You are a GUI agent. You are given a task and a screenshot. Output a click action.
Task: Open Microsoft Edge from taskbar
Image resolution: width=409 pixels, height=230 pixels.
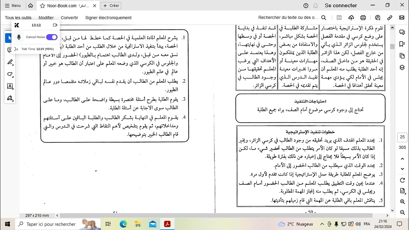click(x=123, y=224)
